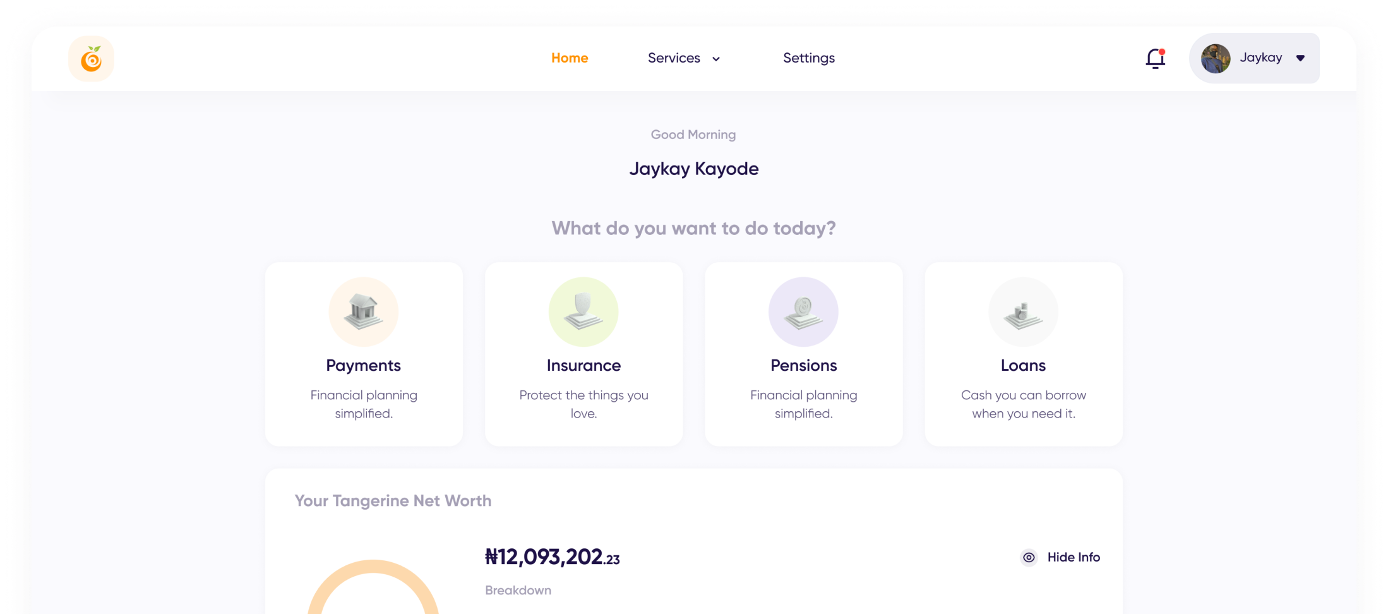This screenshot has width=1388, height=614.
Task: Open the Settings navigation item
Action: [809, 58]
